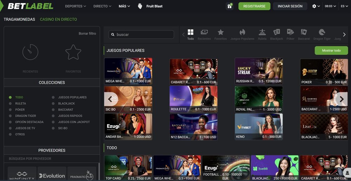Expand the settings dropdown chevron
The image size is (351, 181).
[x=319, y=6]
